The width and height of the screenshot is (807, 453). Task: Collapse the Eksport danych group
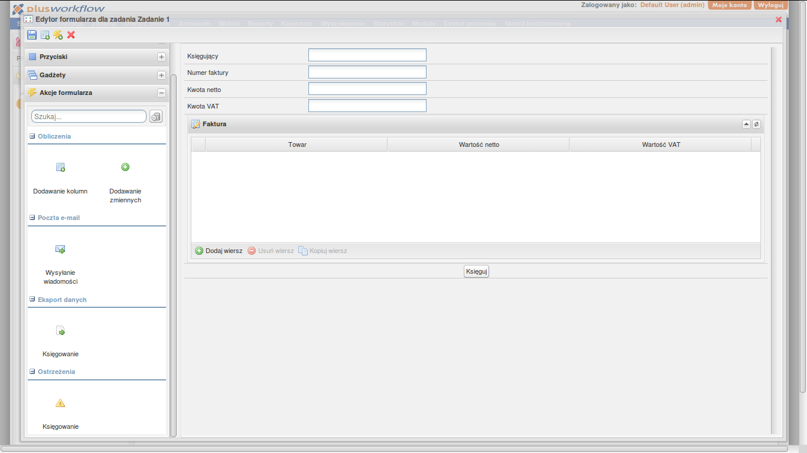32,300
